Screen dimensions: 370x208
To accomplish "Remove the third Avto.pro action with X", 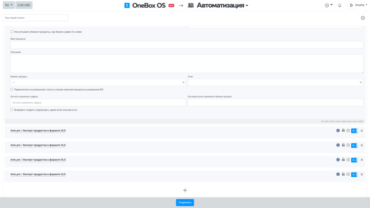I will [362, 160].
